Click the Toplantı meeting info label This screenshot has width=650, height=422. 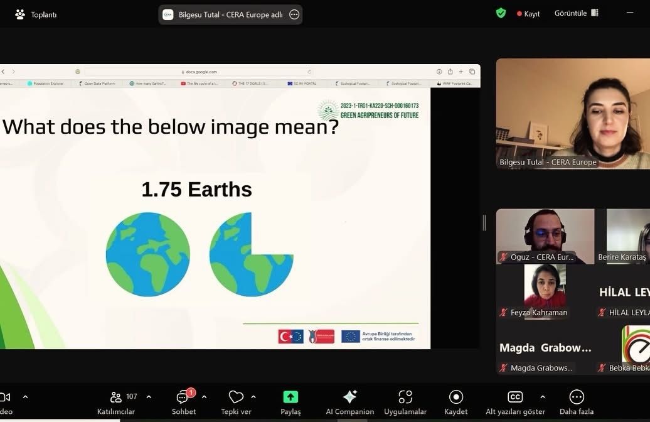point(36,14)
